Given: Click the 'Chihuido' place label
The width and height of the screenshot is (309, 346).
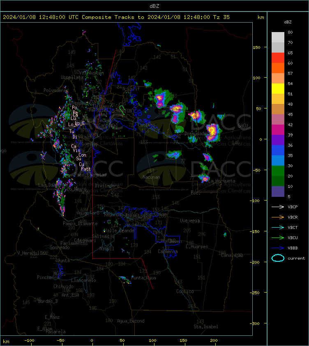Looking at the screenshot, I should pyautogui.click(x=63, y=286).
